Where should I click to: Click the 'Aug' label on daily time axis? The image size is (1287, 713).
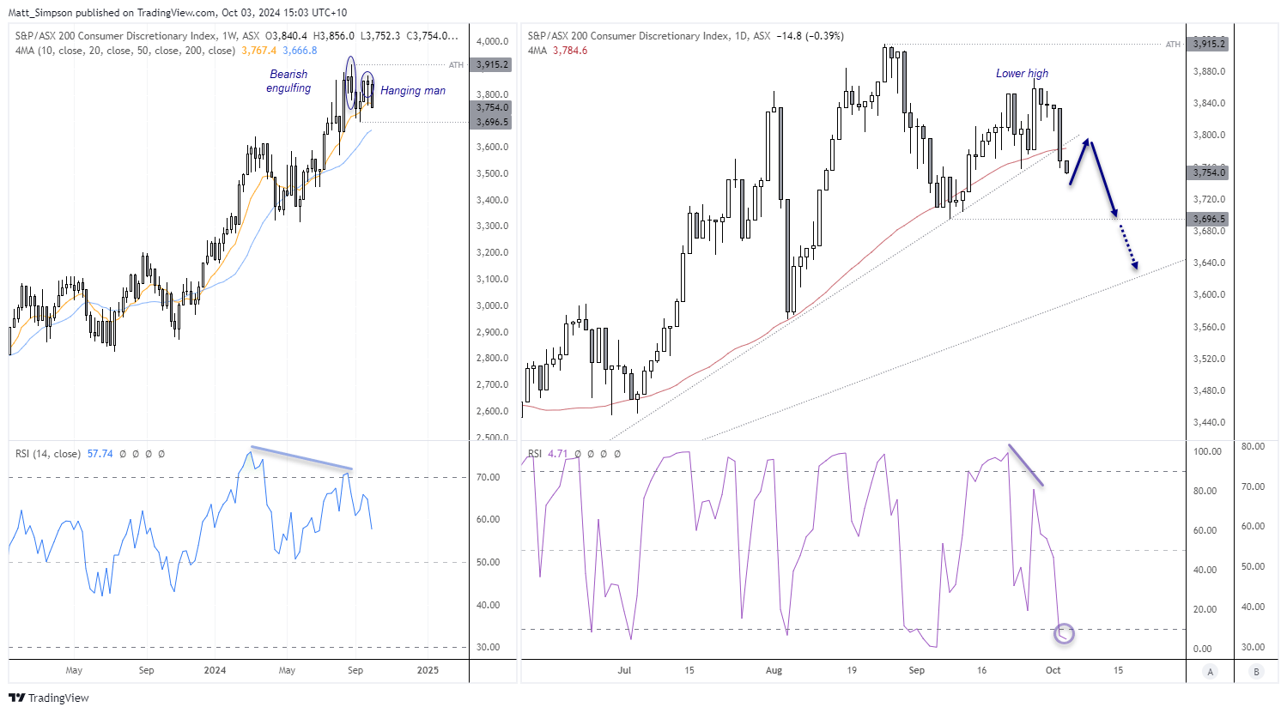point(774,670)
